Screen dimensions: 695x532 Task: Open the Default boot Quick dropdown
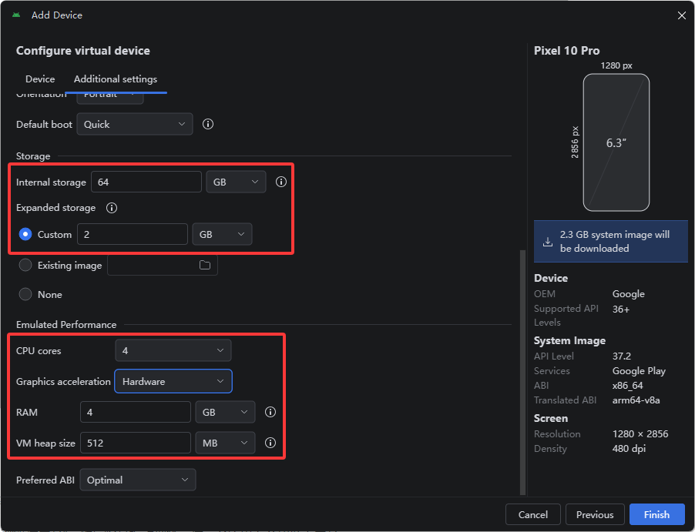135,124
